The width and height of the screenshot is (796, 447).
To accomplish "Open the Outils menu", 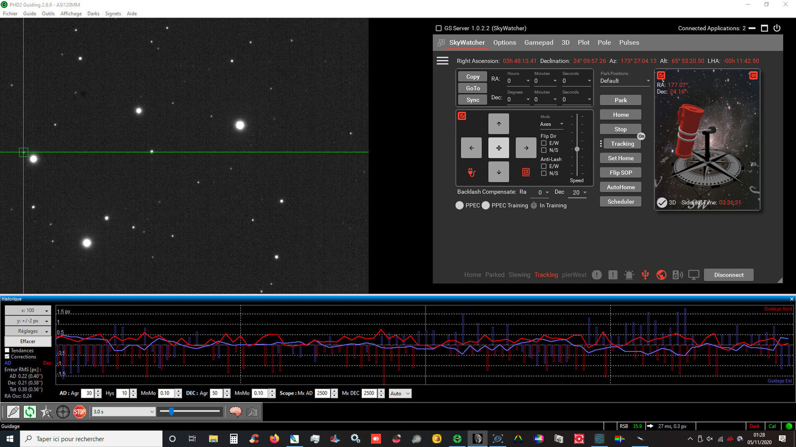I will [x=48, y=14].
